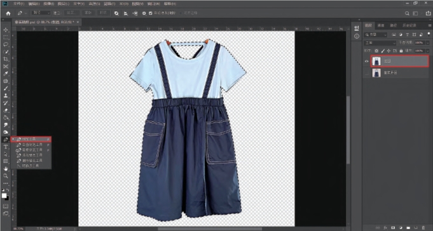Select the Crop tool
433x231 pixels.
(x=6, y=59)
